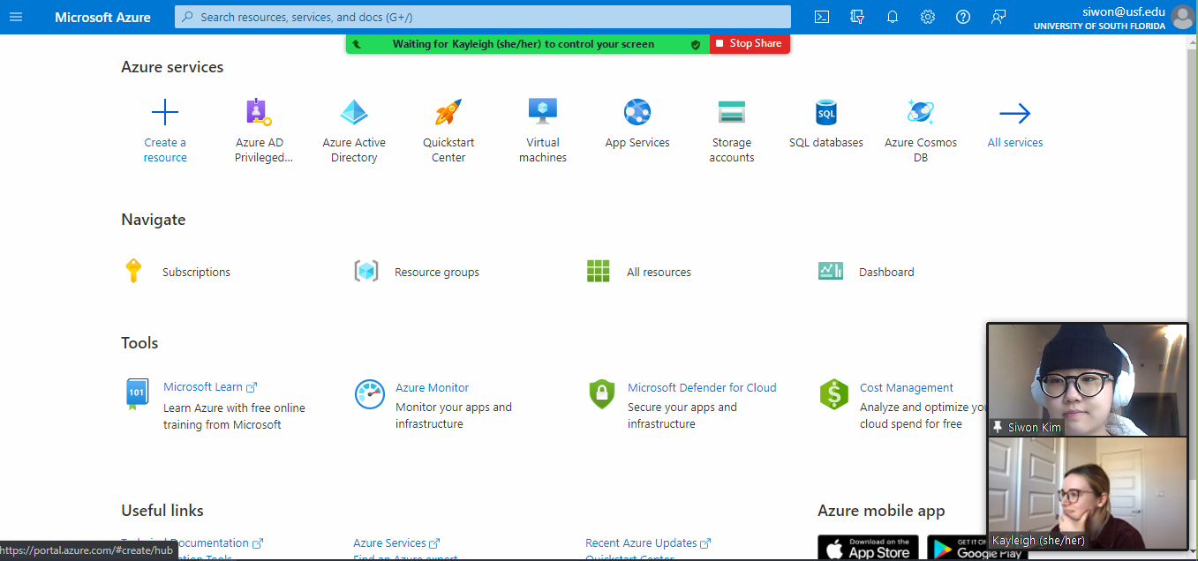Open the Cost Management link

(907, 387)
